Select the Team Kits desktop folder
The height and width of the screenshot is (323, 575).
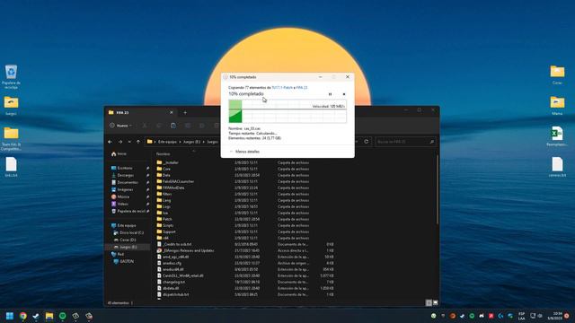11,139
